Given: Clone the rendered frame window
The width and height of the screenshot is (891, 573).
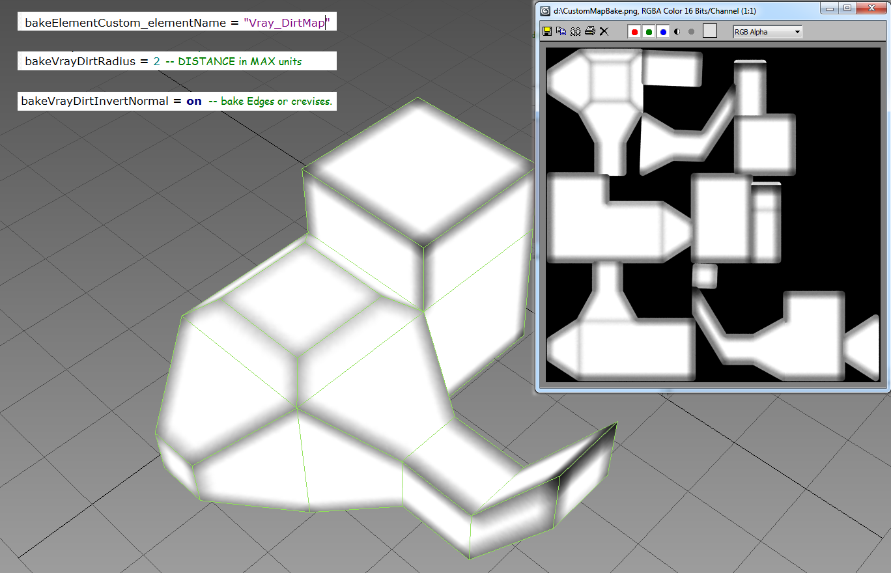Looking at the screenshot, I should pyautogui.click(x=575, y=31).
